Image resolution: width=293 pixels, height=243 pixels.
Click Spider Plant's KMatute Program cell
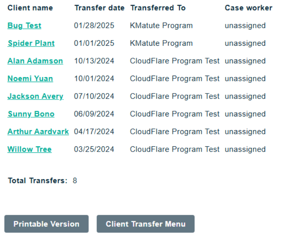coord(161,43)
